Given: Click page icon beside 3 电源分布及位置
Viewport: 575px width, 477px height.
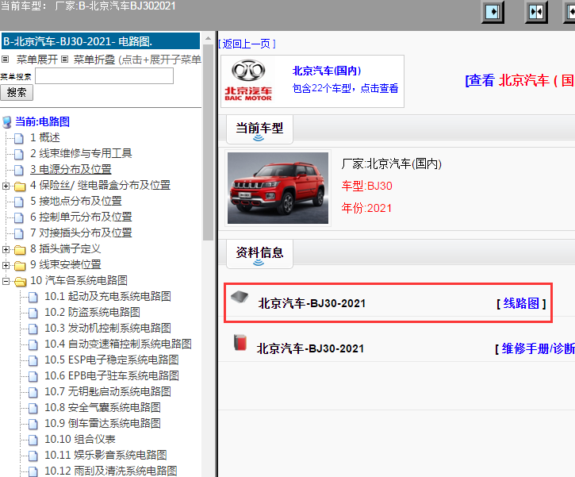Looking at the screenshot, I should [19, 171].
